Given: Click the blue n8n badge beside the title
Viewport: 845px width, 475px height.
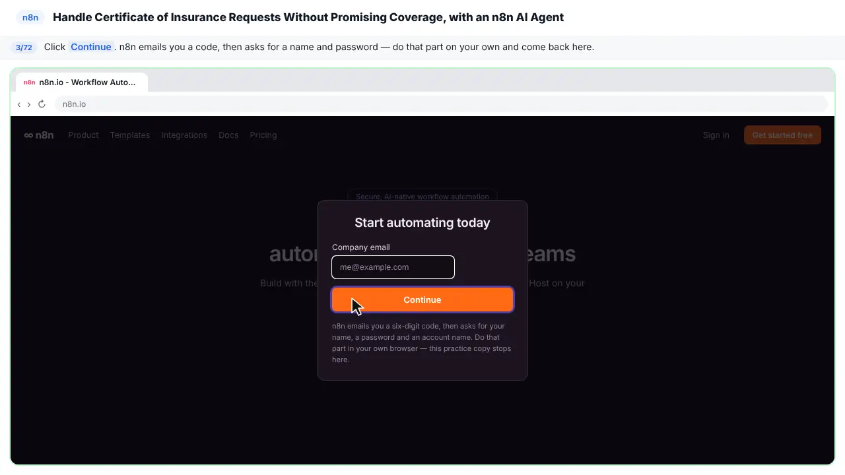Looking at the screenshot, I should (30, 18).
